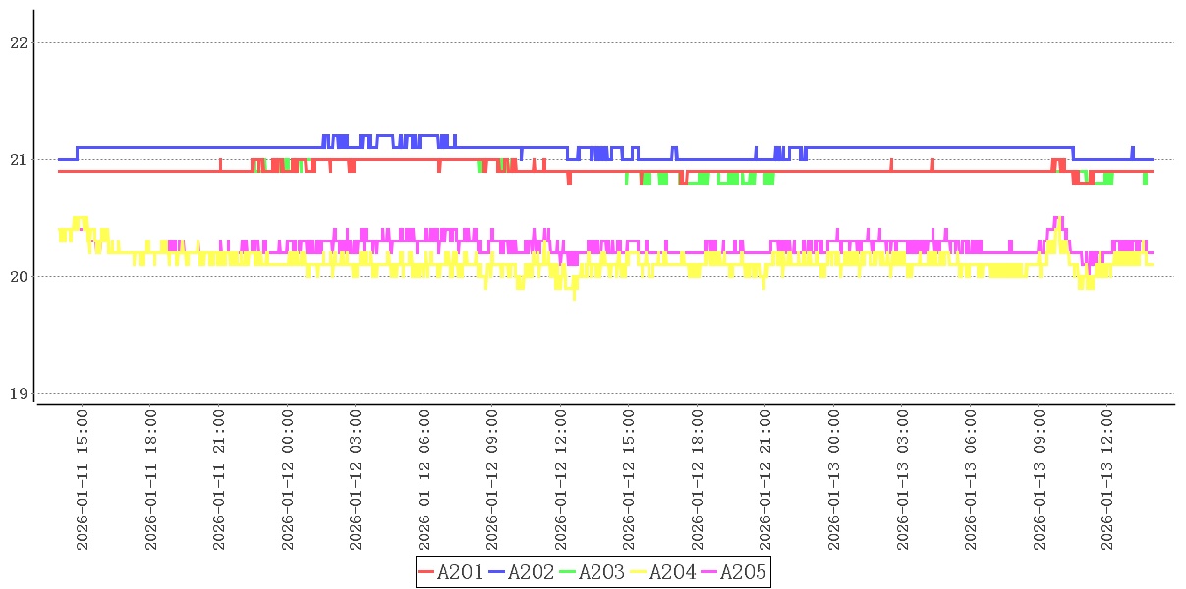Pick the 2026-01-13 00:00 axis label
This screenshot has height=589, width=1186.
835,480
